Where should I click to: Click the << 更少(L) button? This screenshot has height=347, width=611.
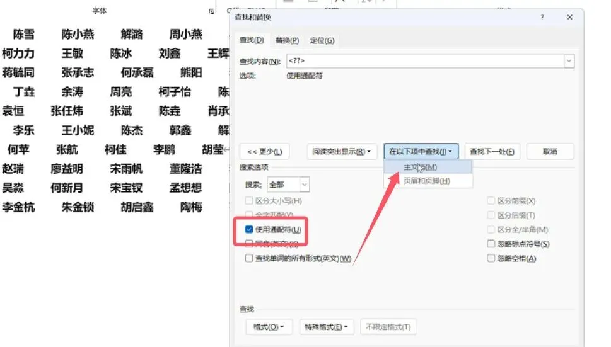click(x=265, y=151)
